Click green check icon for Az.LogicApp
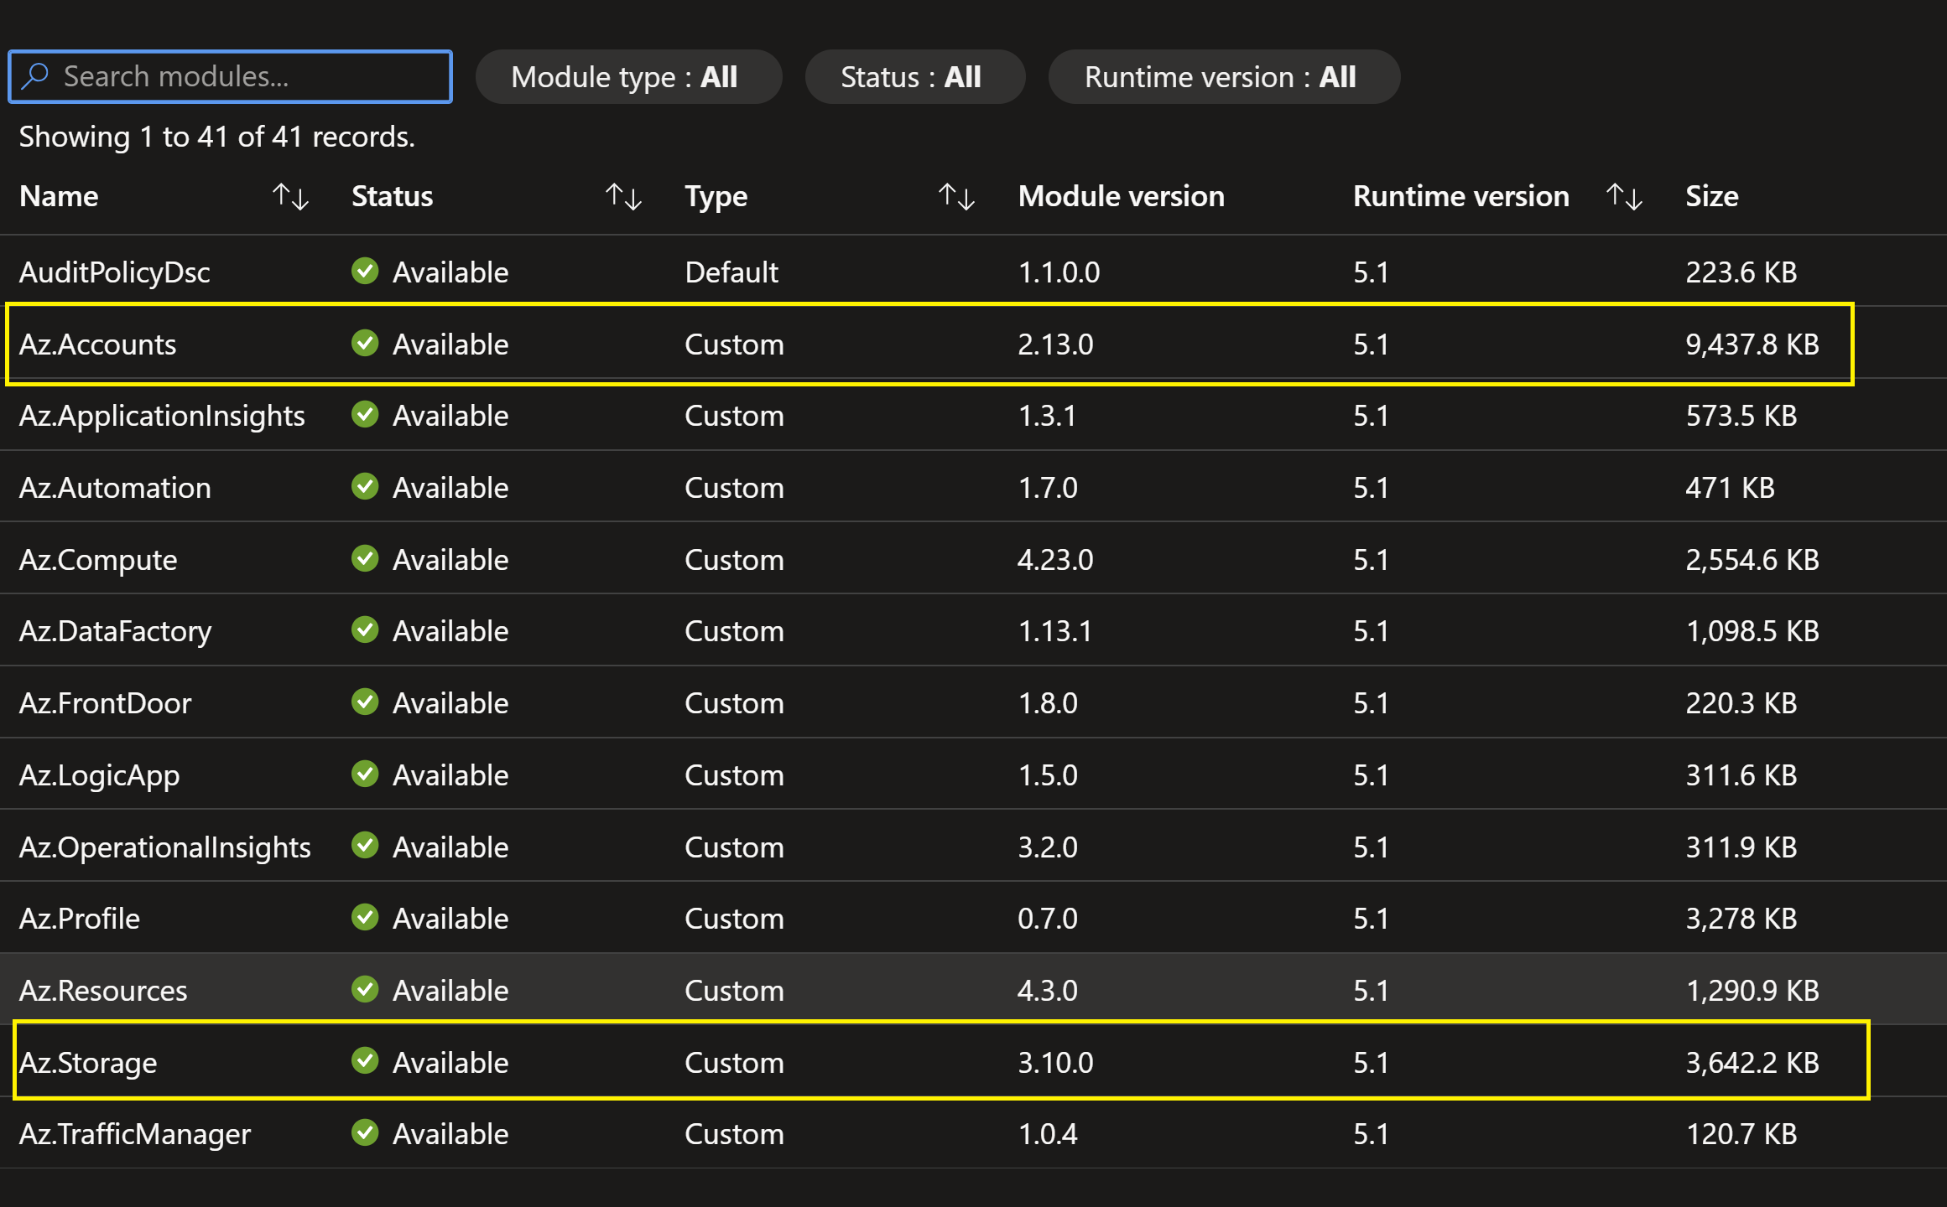The height and width of the screenshot is (1207, 1947). click(365, 774)
